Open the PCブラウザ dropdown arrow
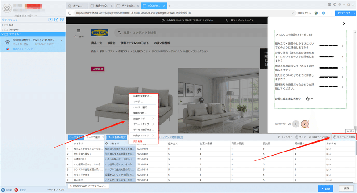Viewport: 357px width, 193px height. click(x=354, y=13)
